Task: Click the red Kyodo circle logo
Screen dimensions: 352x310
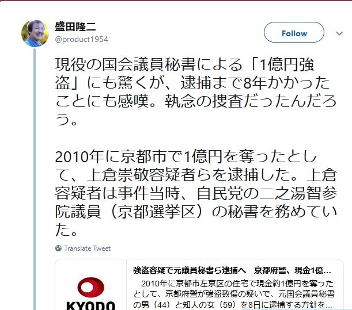Action: tap(90, 288)
